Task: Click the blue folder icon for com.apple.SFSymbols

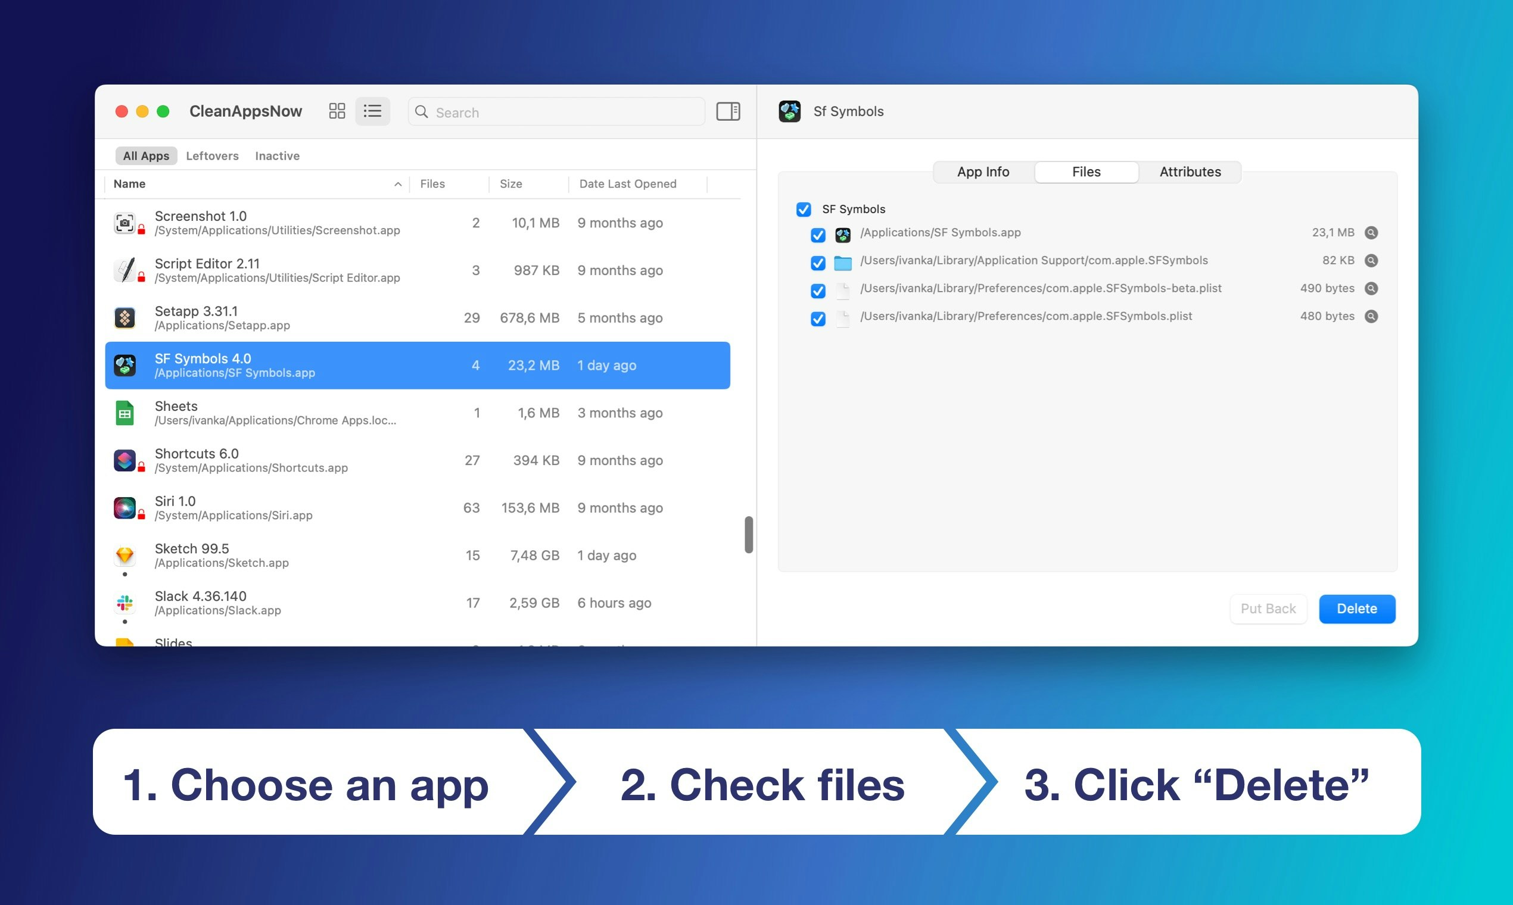Action: click(x=842, y=263)
